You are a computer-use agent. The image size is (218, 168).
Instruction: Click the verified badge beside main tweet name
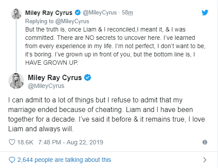pos(88,77)
